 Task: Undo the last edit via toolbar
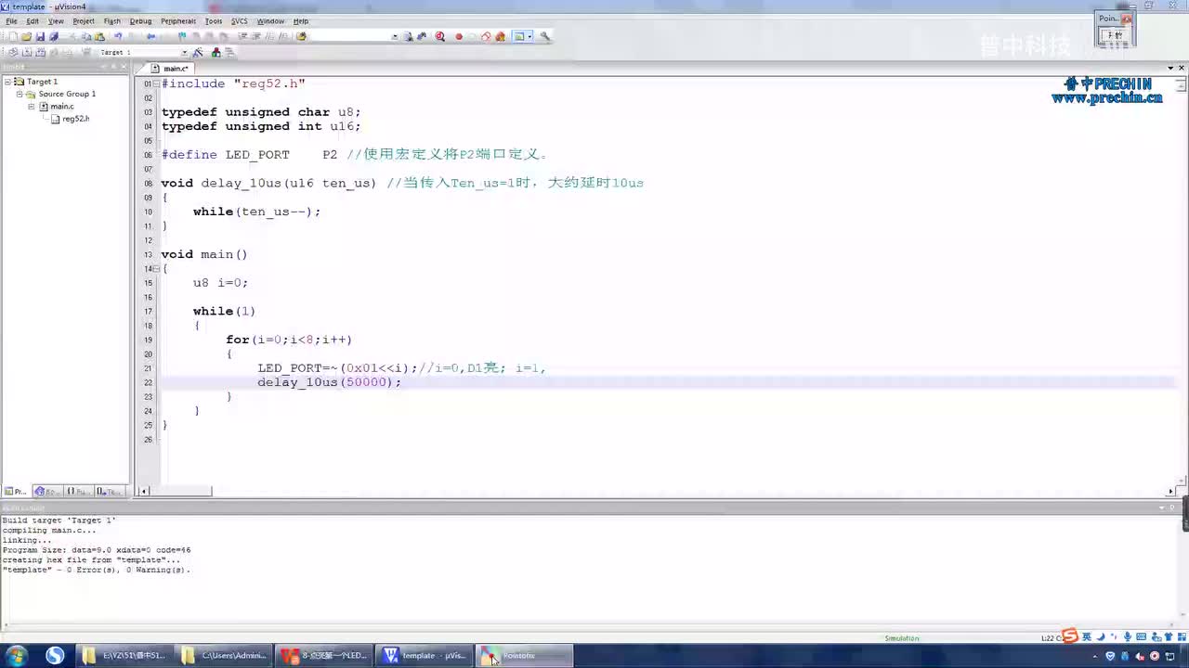tap(118, 36)
